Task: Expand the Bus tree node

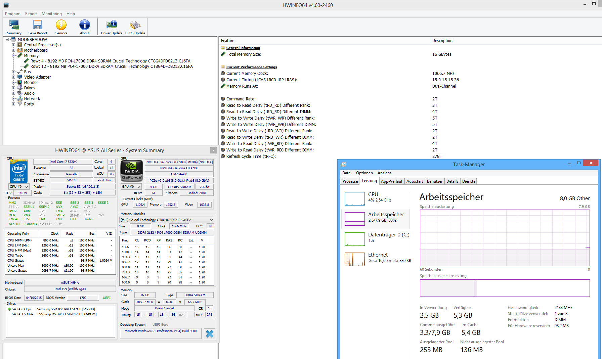Action: (x=14, y=72)
